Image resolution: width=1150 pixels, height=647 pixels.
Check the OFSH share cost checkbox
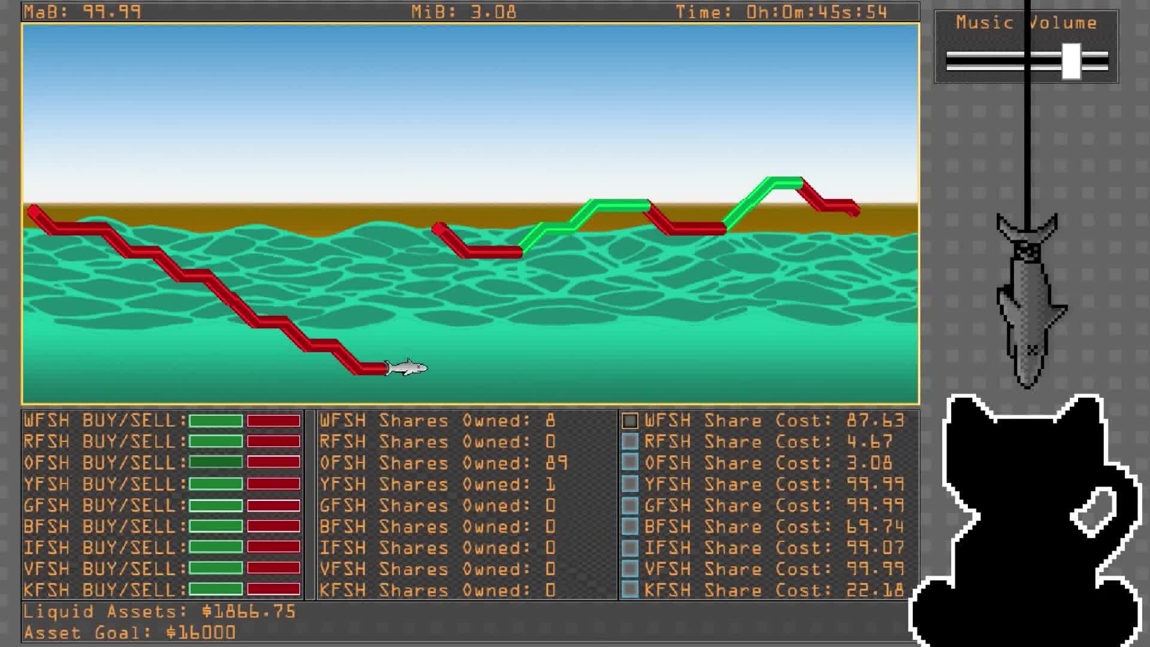coord(630,462)
